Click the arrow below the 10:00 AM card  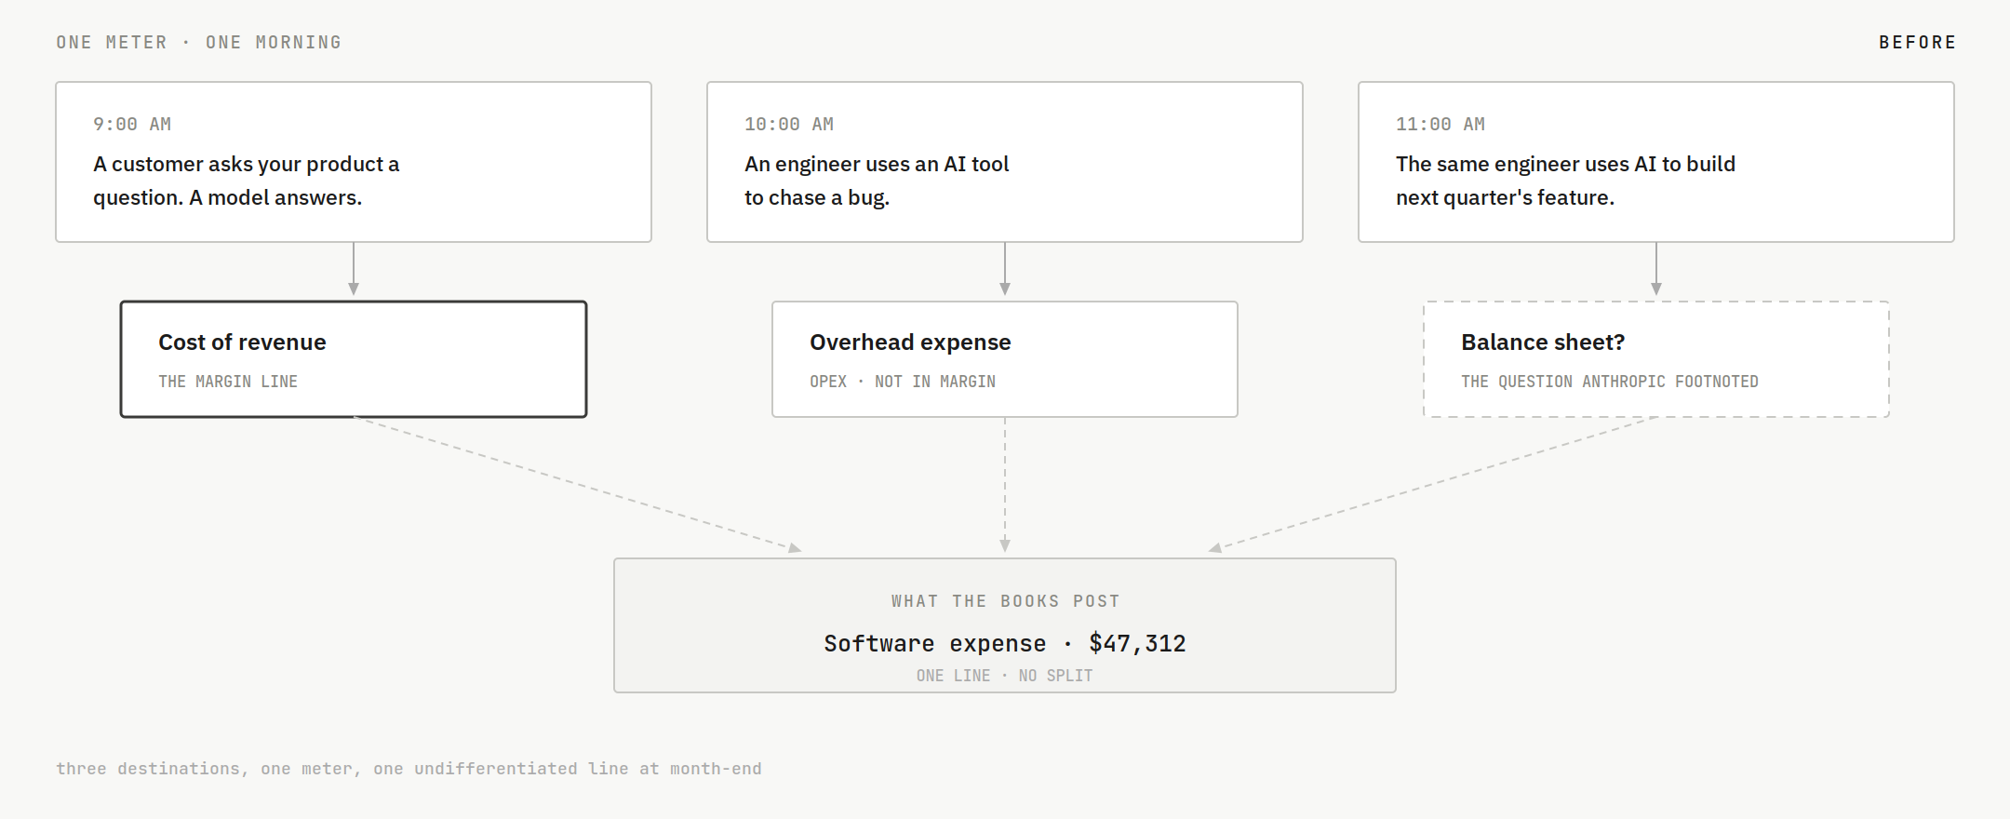coord(1005,270)
